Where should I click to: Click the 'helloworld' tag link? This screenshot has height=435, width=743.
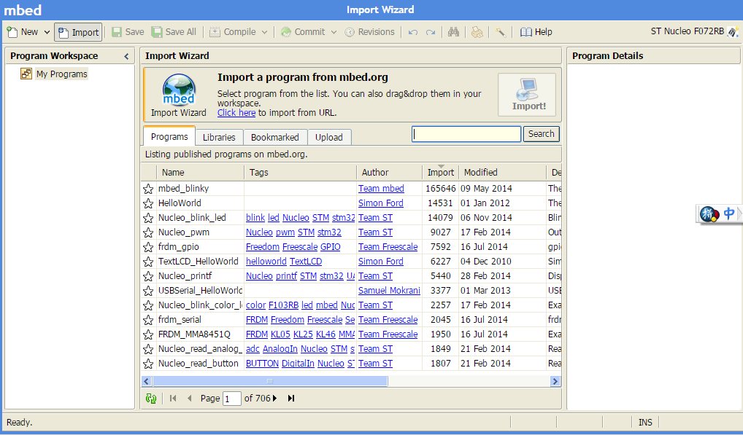266,262
